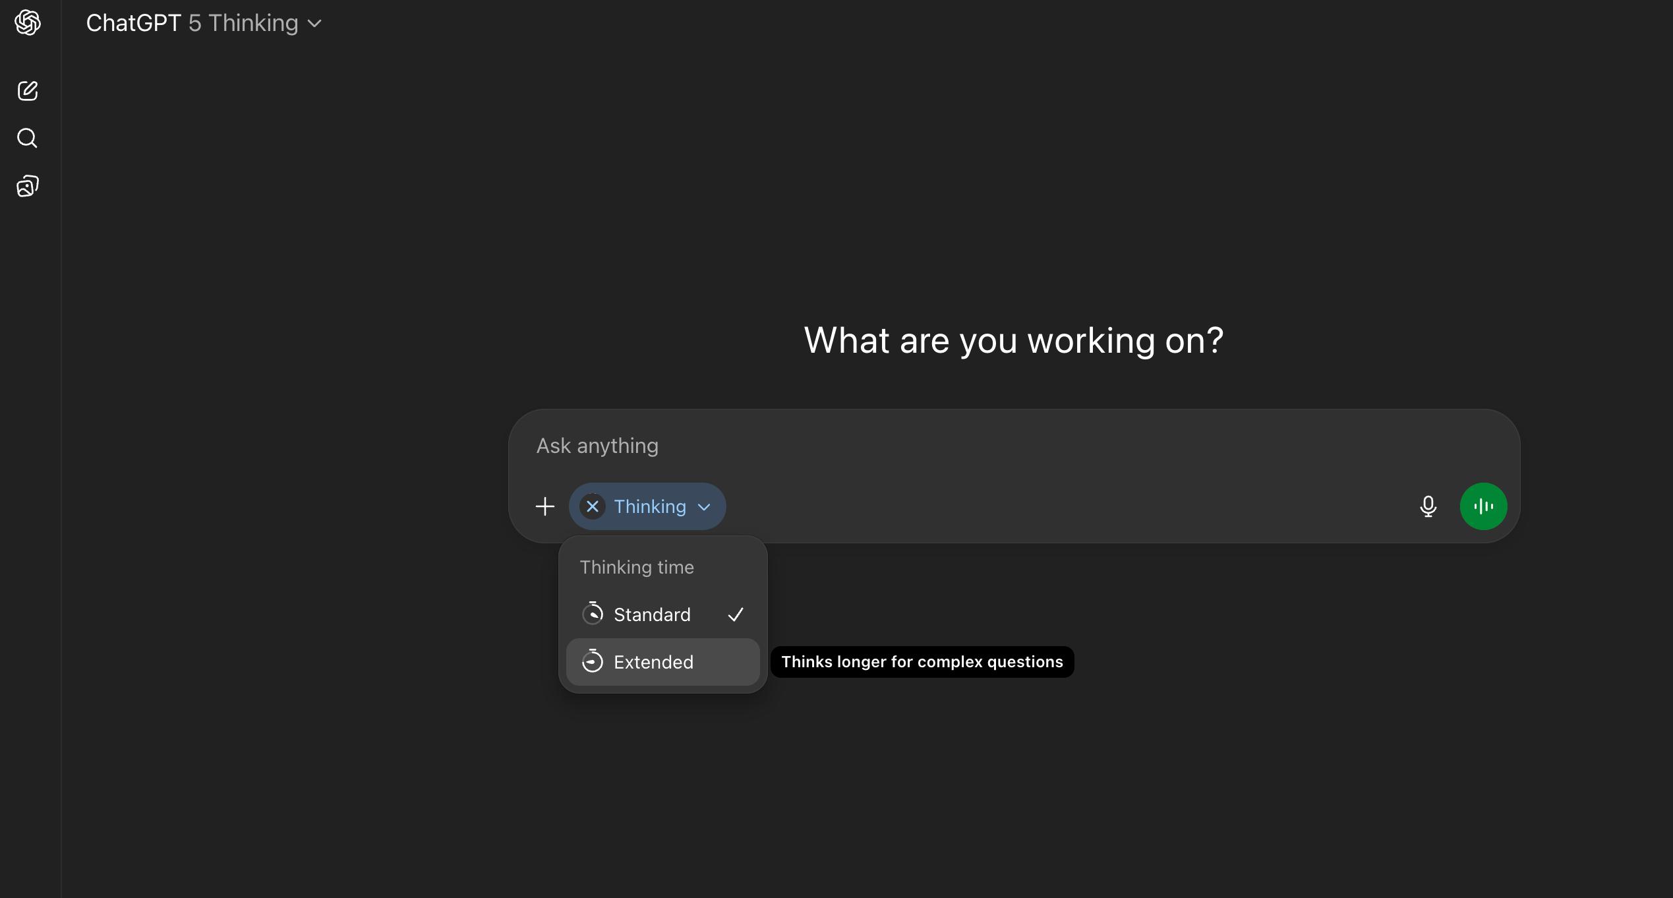
Task: Start dictation with microphone icon
Action: pyautogui.click(x=1428, y=506)
